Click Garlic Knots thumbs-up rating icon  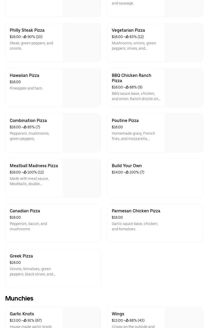tap(25, 321)
